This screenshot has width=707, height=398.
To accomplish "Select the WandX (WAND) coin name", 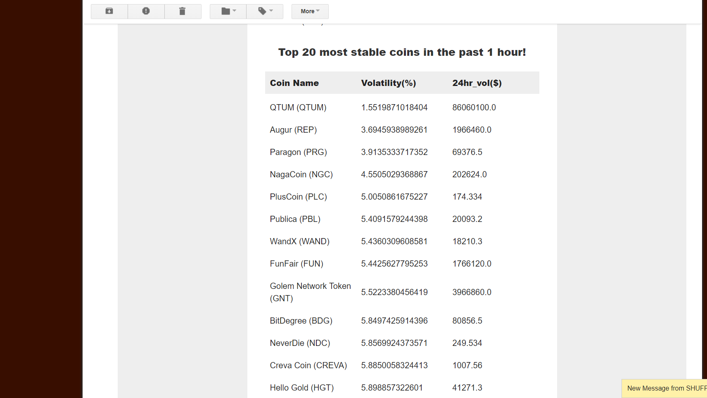I will 300,241.
